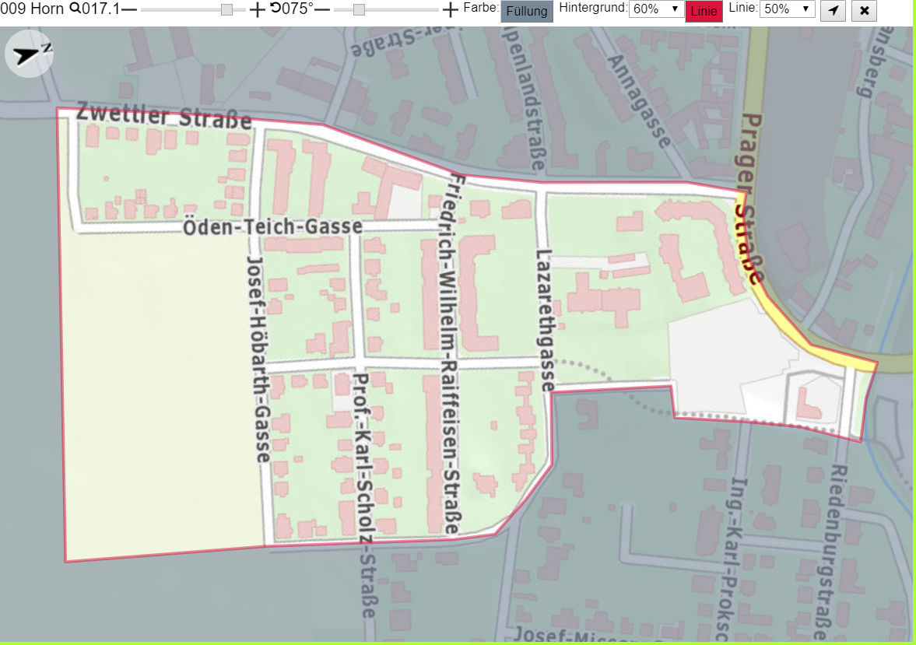This screenshot has width=916, height=645.
Task: Click the rotation slider handle
Action: (360, 10)
